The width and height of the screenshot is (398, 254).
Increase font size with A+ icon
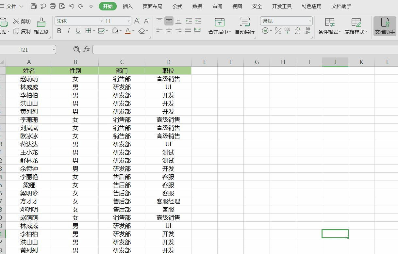point(137,21)
